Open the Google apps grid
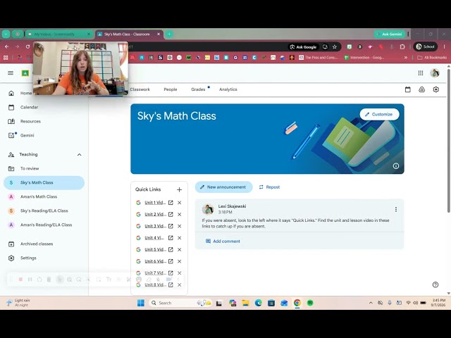Screen dimensions: 451x338 pos(421,73)
